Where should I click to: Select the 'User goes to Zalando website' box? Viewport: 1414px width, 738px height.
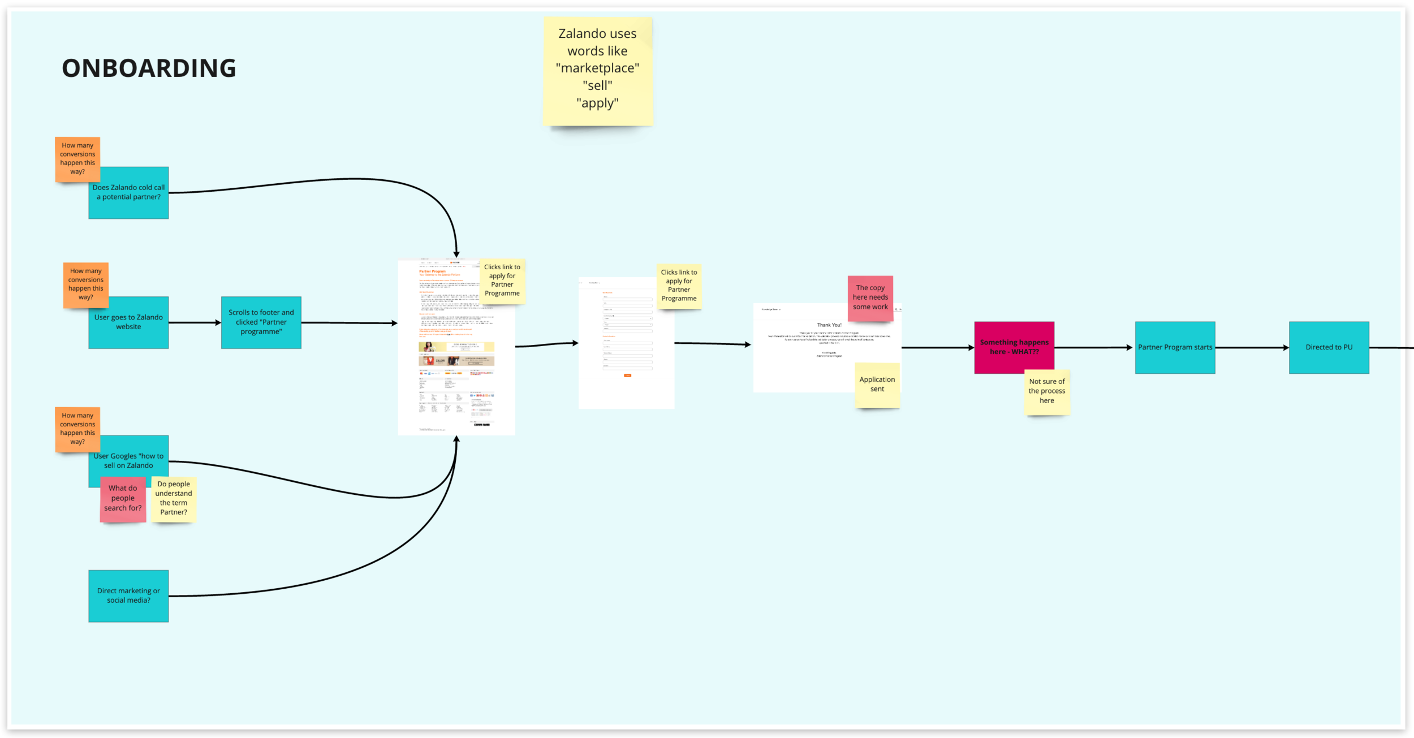(x=128, y=322)
